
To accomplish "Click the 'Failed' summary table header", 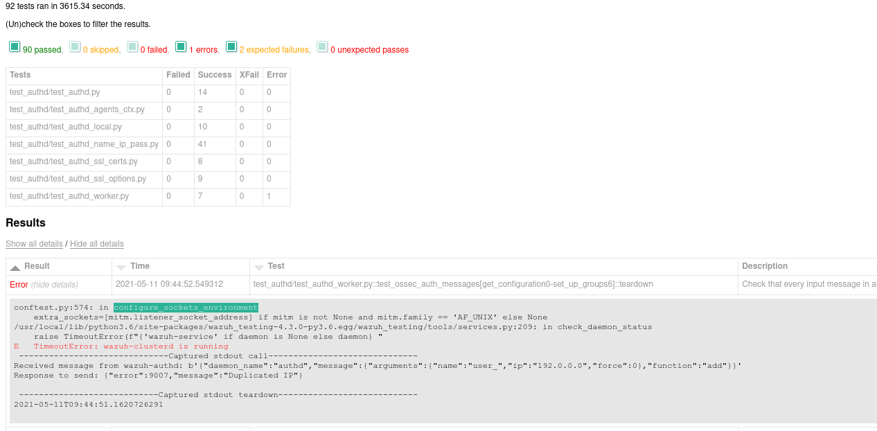I will (x=178, y=75).
